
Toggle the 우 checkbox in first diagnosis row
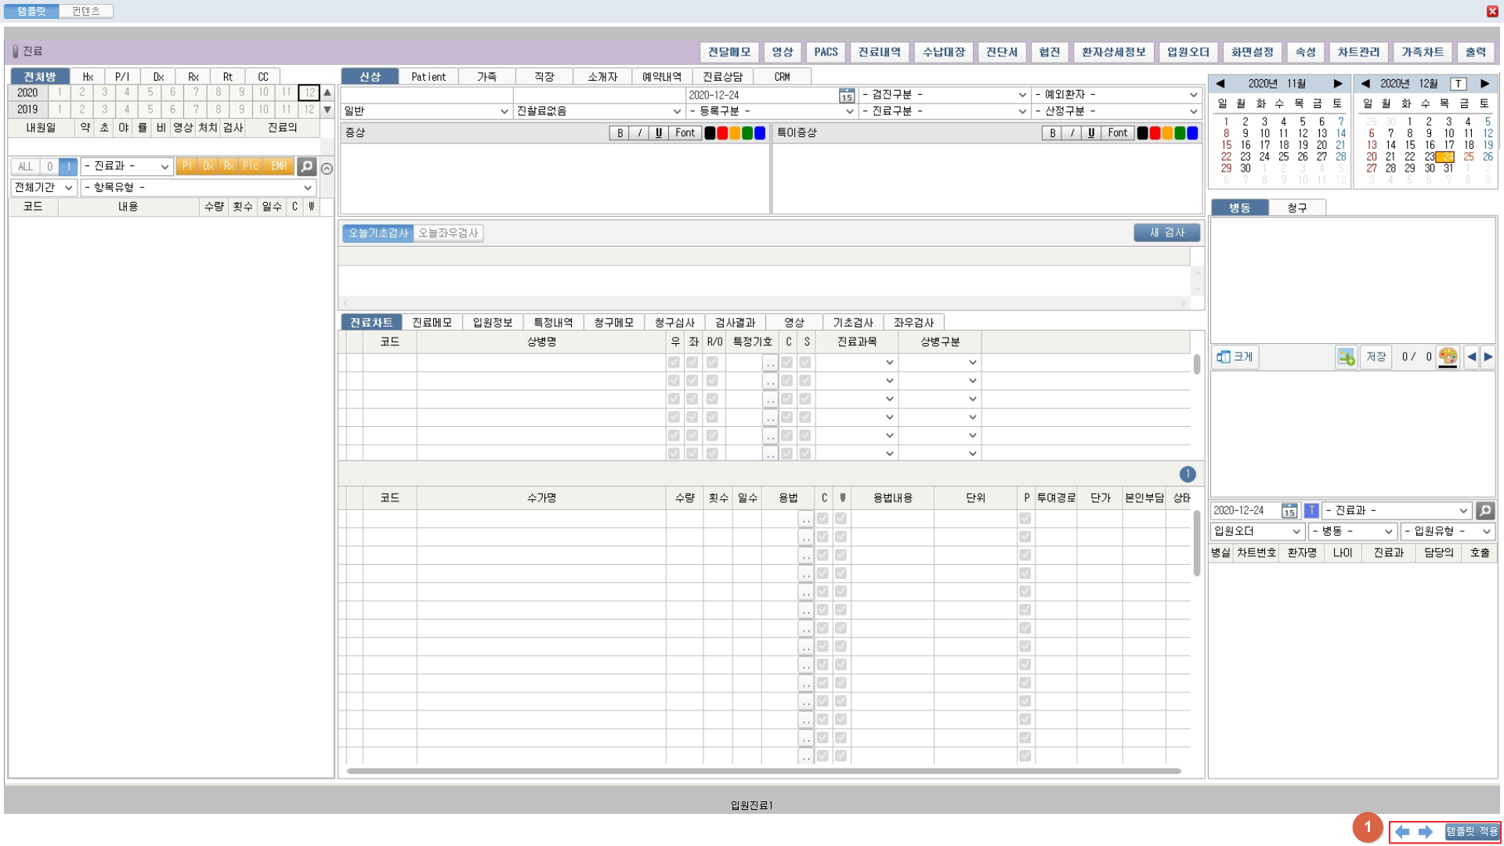click(674, 363)
